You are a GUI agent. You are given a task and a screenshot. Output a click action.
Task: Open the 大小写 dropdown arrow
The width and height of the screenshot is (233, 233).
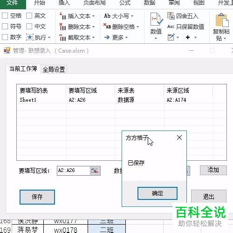pos(132,16)
